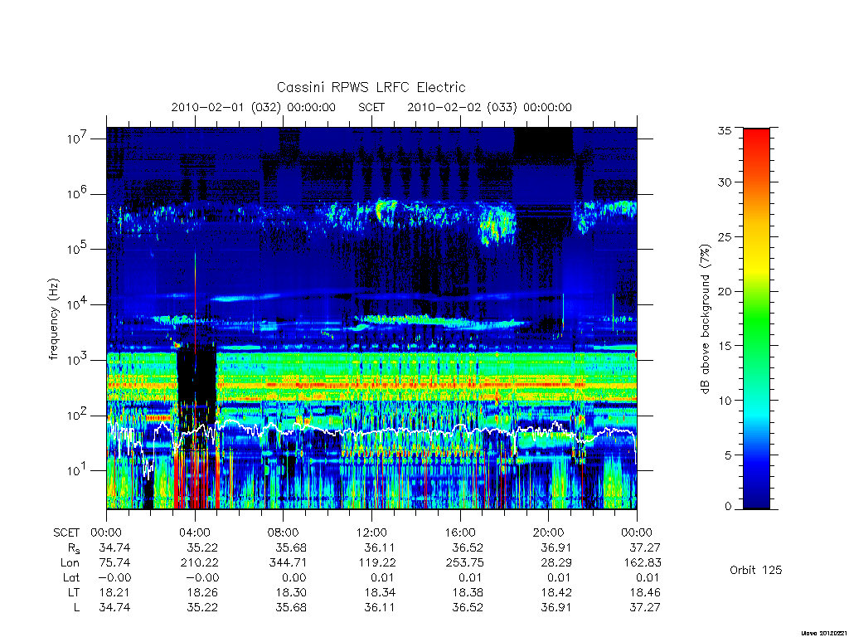Image resolution: width=849 pixels, height=637 pixels.
Task: Click the colorbar tick label "35"
Action: click(724, 130)
